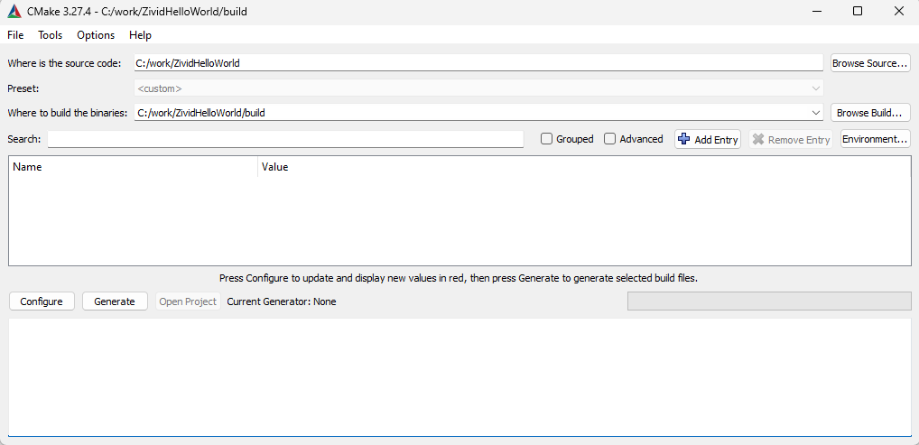Click Browse Build button
This screenshot has height=445, width=919.
tap(870, 113)
